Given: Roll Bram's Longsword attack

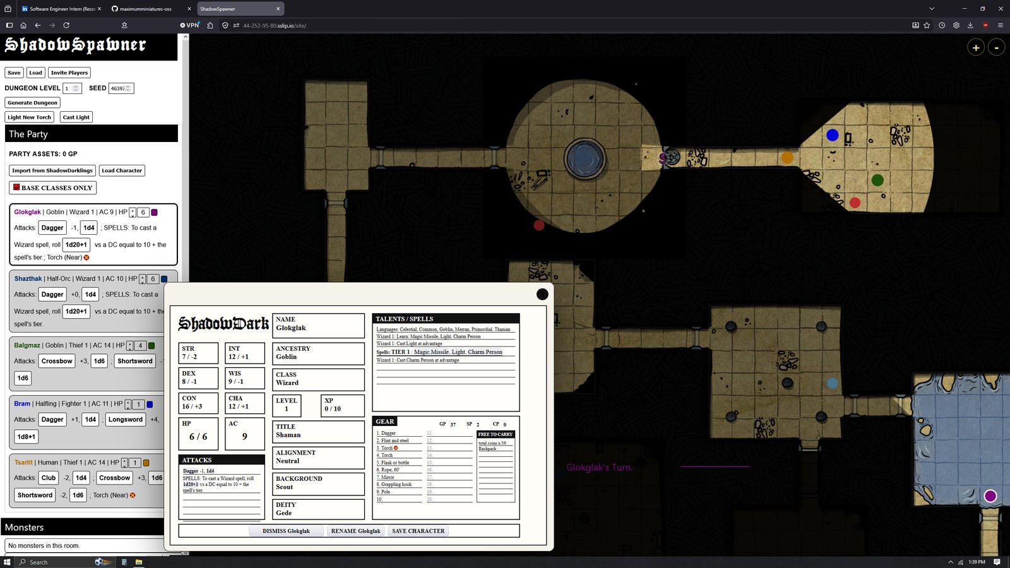Looking at the screenshot, I should (126, 420).
